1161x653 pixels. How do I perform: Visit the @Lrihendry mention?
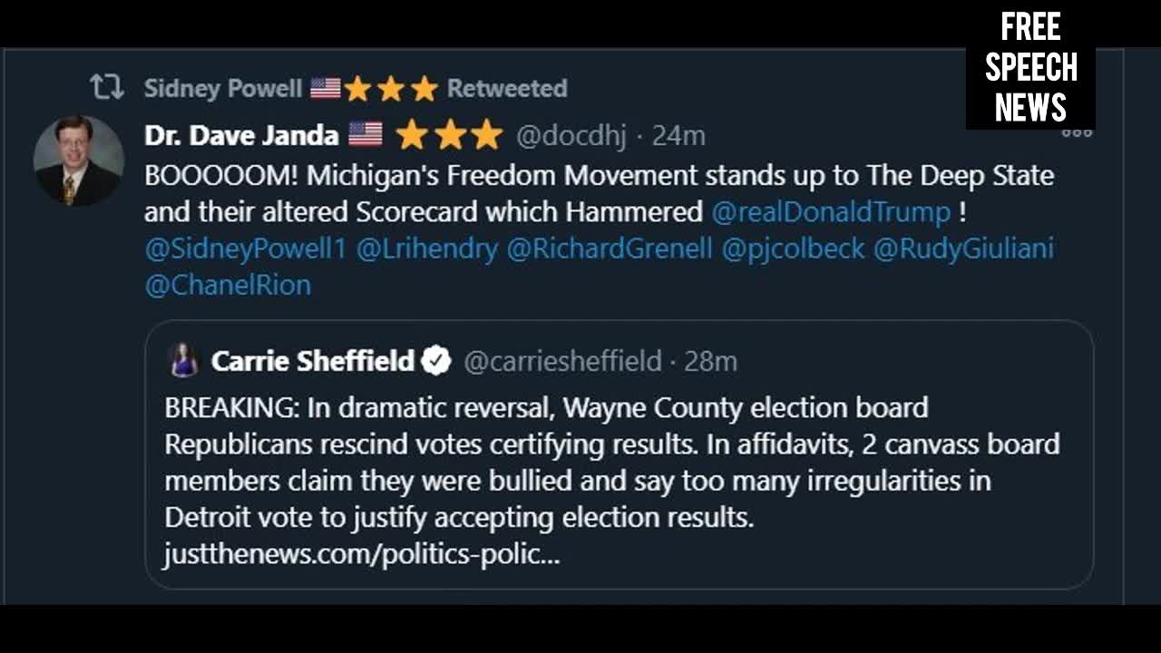coord(427,249)
